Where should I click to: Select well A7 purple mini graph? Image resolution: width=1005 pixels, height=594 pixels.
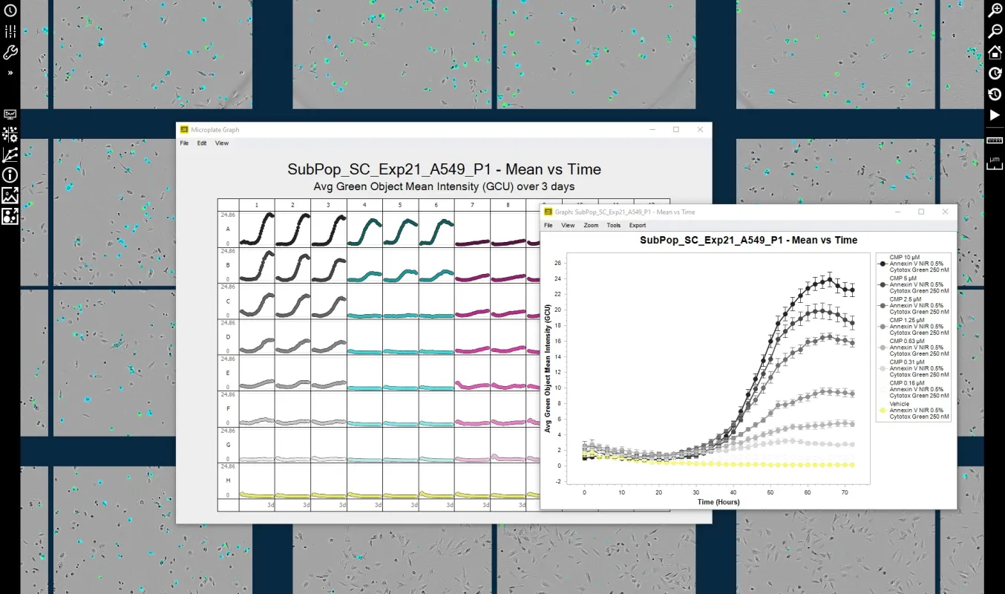click(x=472, y=229)
